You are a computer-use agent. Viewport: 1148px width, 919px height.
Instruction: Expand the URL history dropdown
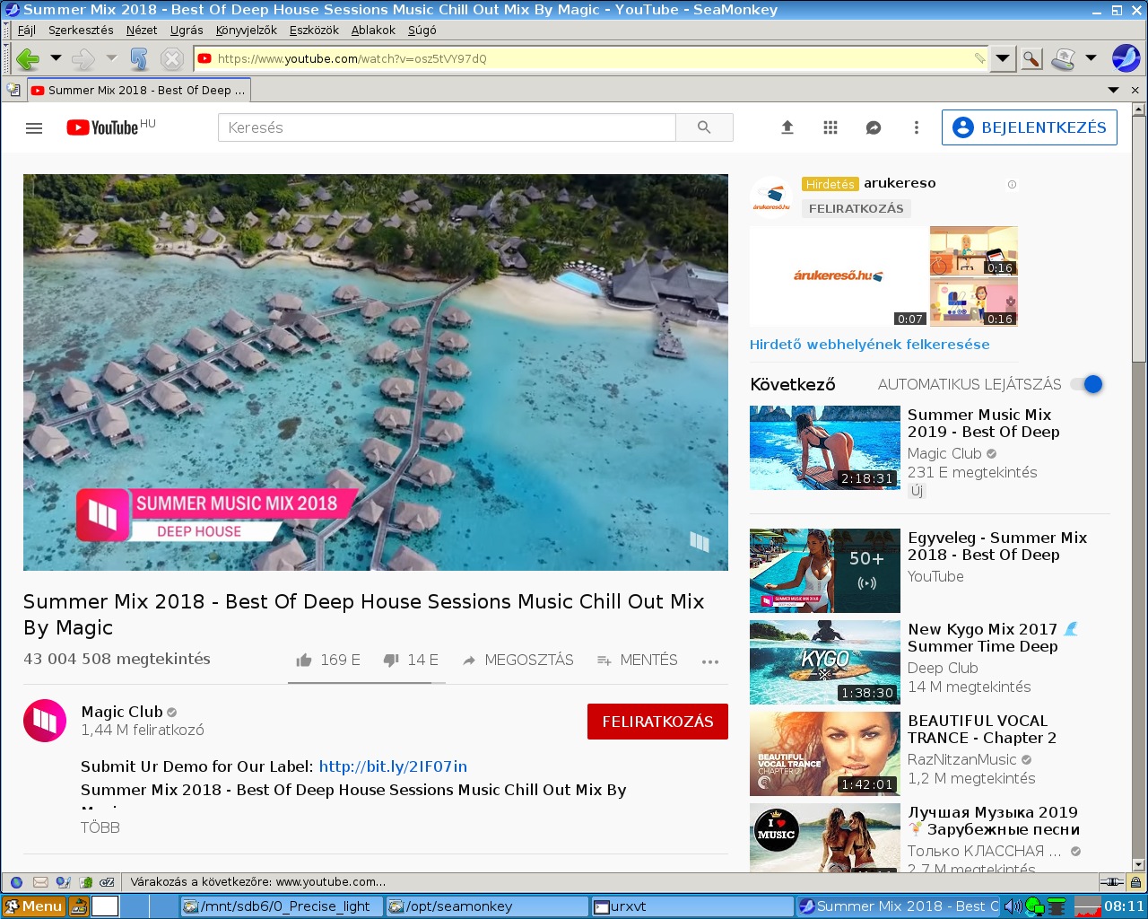[1003, 58]
